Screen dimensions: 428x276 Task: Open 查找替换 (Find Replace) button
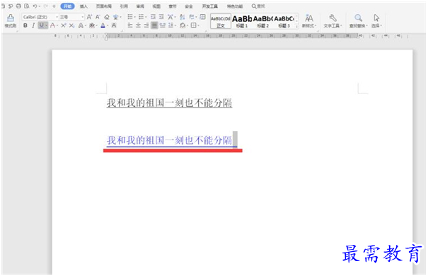pos(359,21)
